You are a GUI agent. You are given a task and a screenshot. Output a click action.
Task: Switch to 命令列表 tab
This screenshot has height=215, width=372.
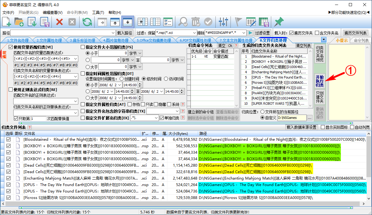[361, 40]
